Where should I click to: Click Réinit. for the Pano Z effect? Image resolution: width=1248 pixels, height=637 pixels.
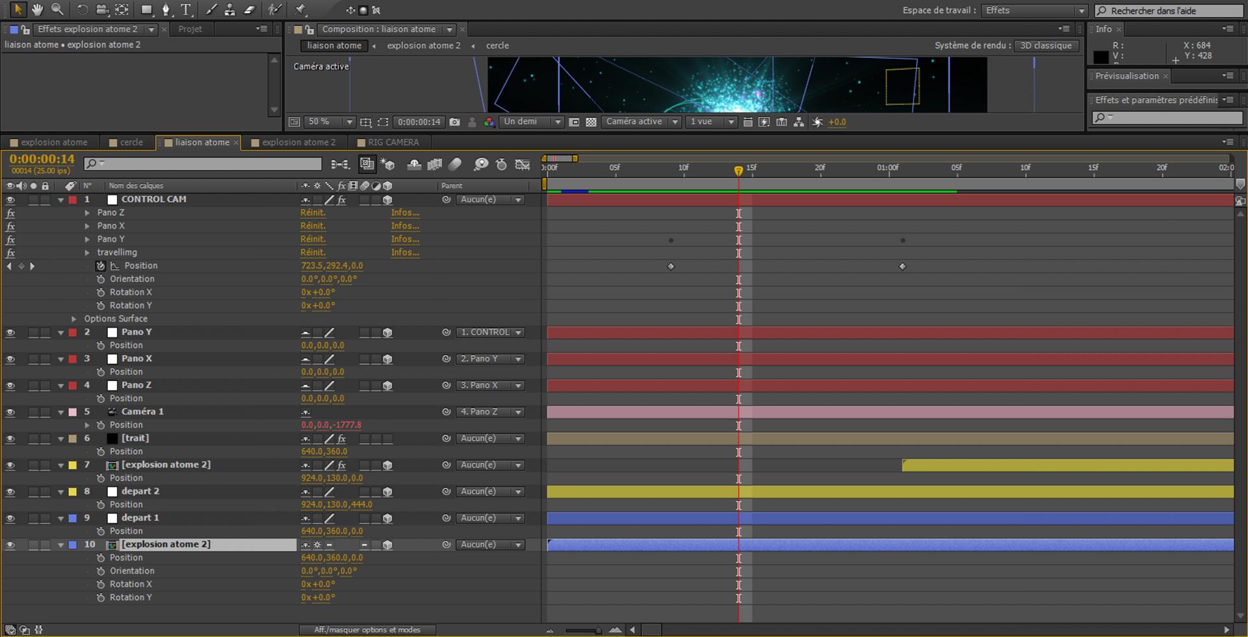tap(313, 213)
